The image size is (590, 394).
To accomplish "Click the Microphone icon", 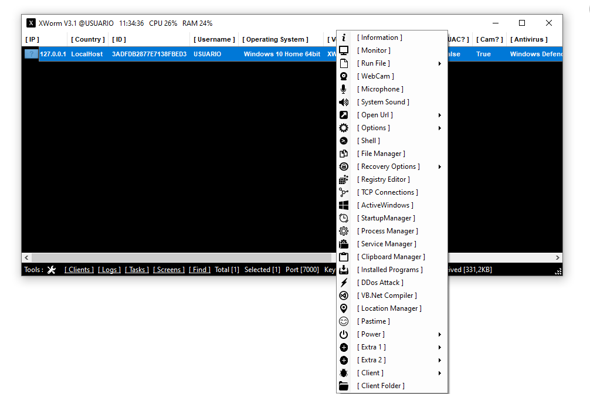I will point(344,89).
